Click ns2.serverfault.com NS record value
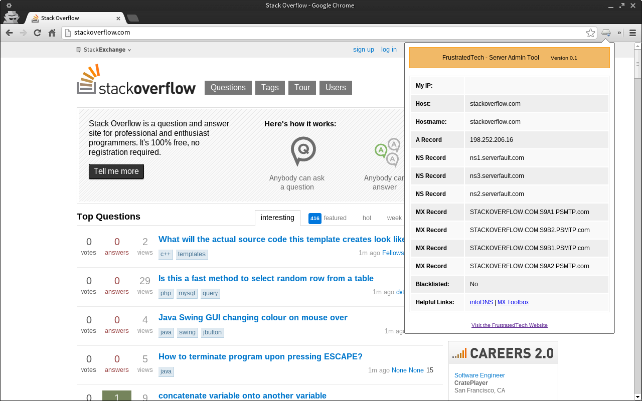 point(497,194)
